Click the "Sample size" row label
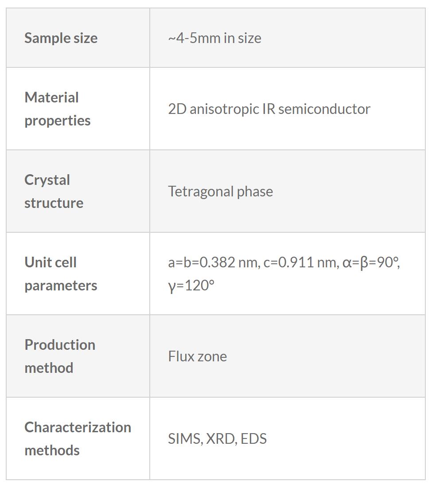Viewport: 432px width, 489px height. (x=61, y=38)
